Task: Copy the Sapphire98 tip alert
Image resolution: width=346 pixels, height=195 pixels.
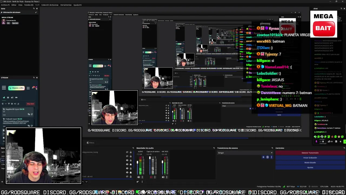Action: click(x=29, y=114)
